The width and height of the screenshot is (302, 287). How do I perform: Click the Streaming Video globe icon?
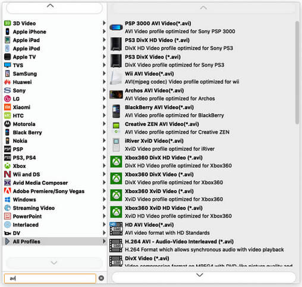point(7,208)
